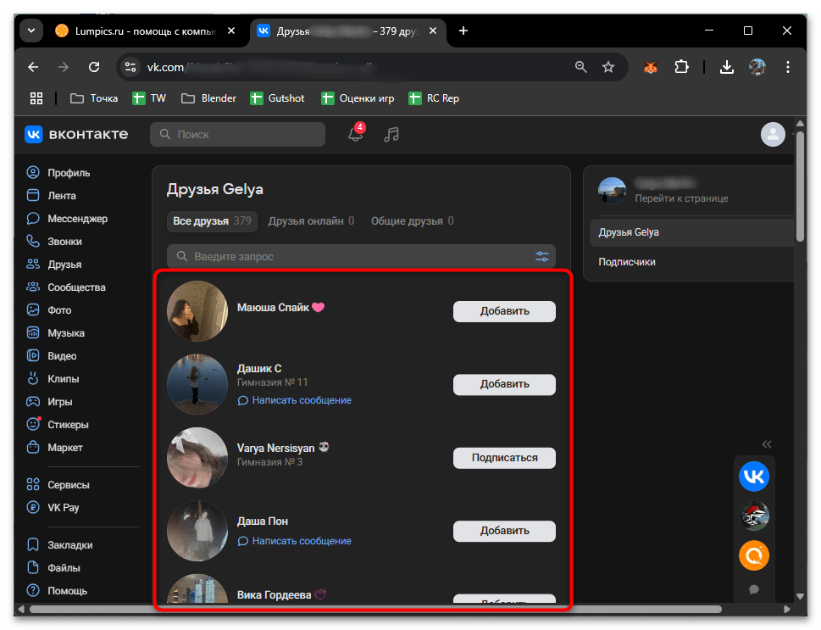Viewport: 821px width, 630px height.
Task: Click the VKontakte logo
Action: click(x=76, y=134)
